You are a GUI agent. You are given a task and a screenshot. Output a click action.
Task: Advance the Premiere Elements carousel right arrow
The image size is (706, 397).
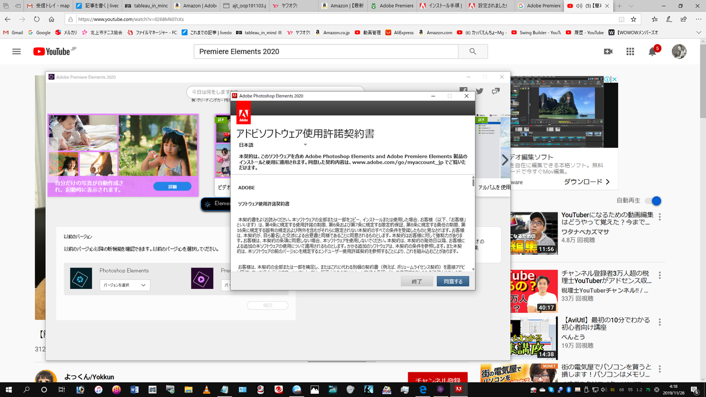504,160
